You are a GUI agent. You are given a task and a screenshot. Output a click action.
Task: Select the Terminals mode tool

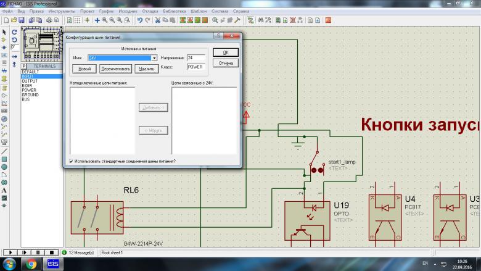(4, 88)
